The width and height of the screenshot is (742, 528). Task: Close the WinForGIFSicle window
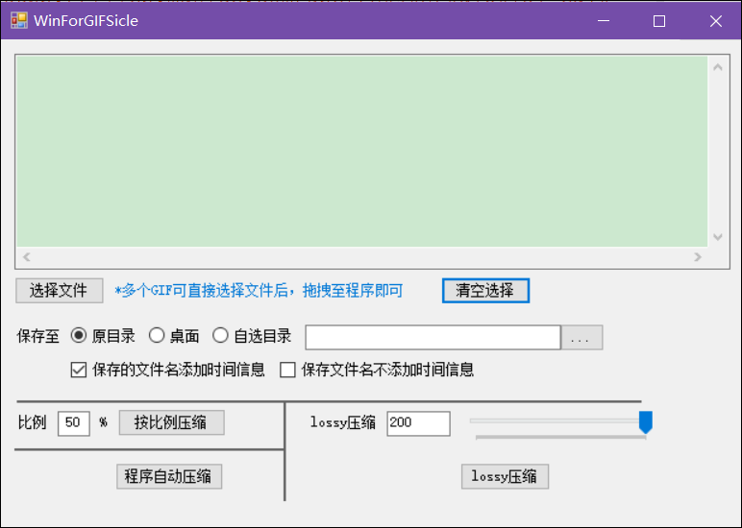[x=715, y=21]
